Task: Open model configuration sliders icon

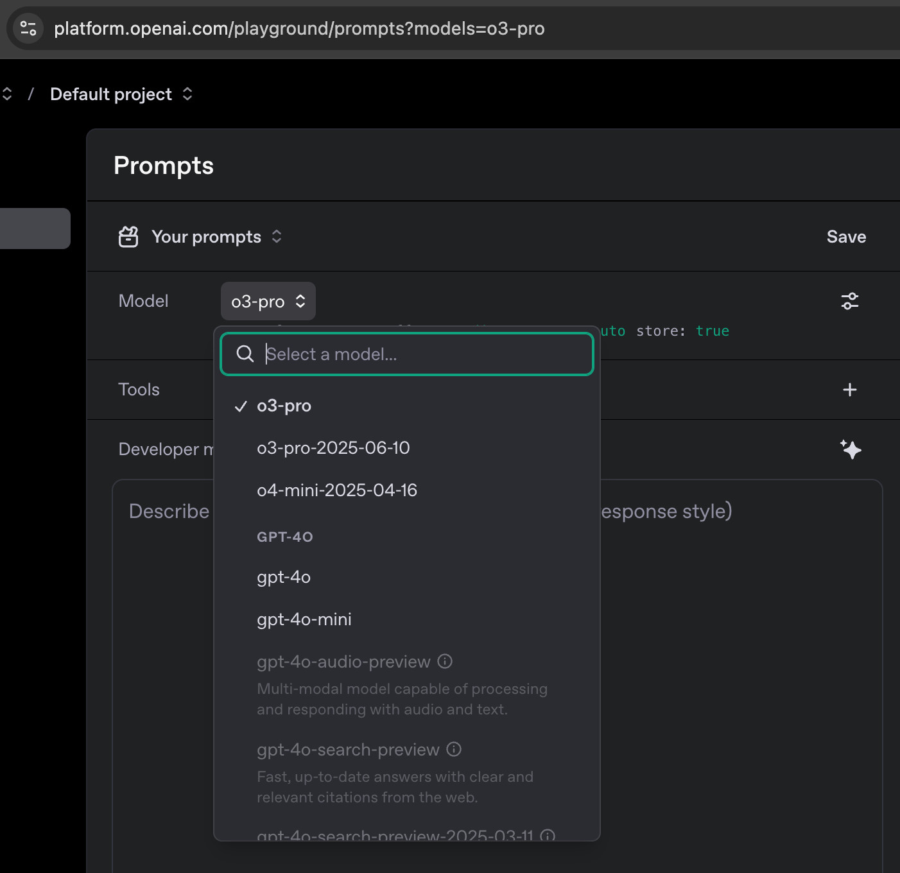Action: pyautogui.click(x=850, y=301)
